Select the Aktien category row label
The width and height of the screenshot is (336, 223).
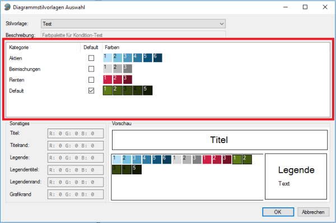(16, 58)
